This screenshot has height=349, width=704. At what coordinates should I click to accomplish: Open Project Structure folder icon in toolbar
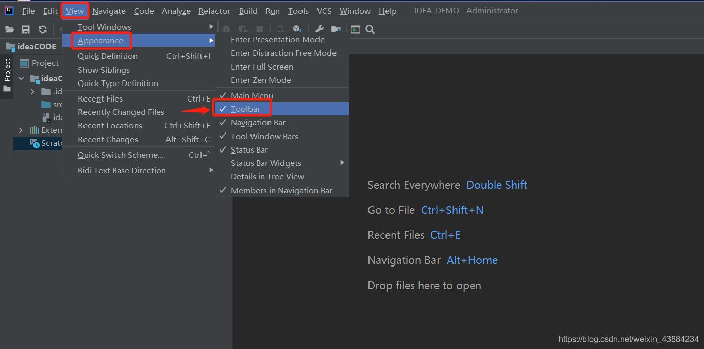336,29
